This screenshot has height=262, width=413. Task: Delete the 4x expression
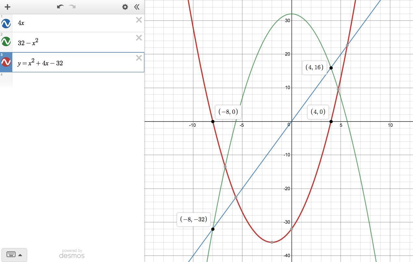tap(139, 20)
